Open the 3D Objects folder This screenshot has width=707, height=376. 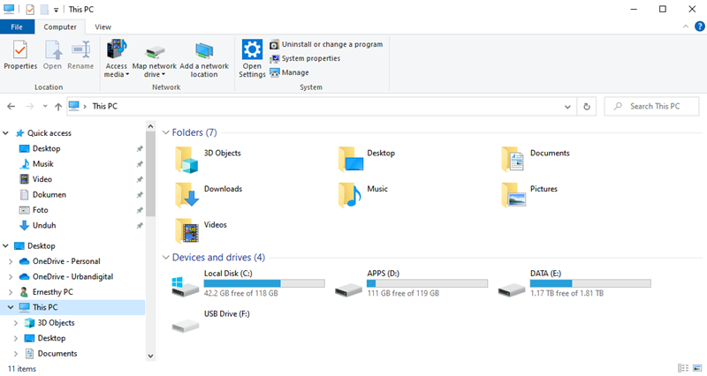coord(186,158)
